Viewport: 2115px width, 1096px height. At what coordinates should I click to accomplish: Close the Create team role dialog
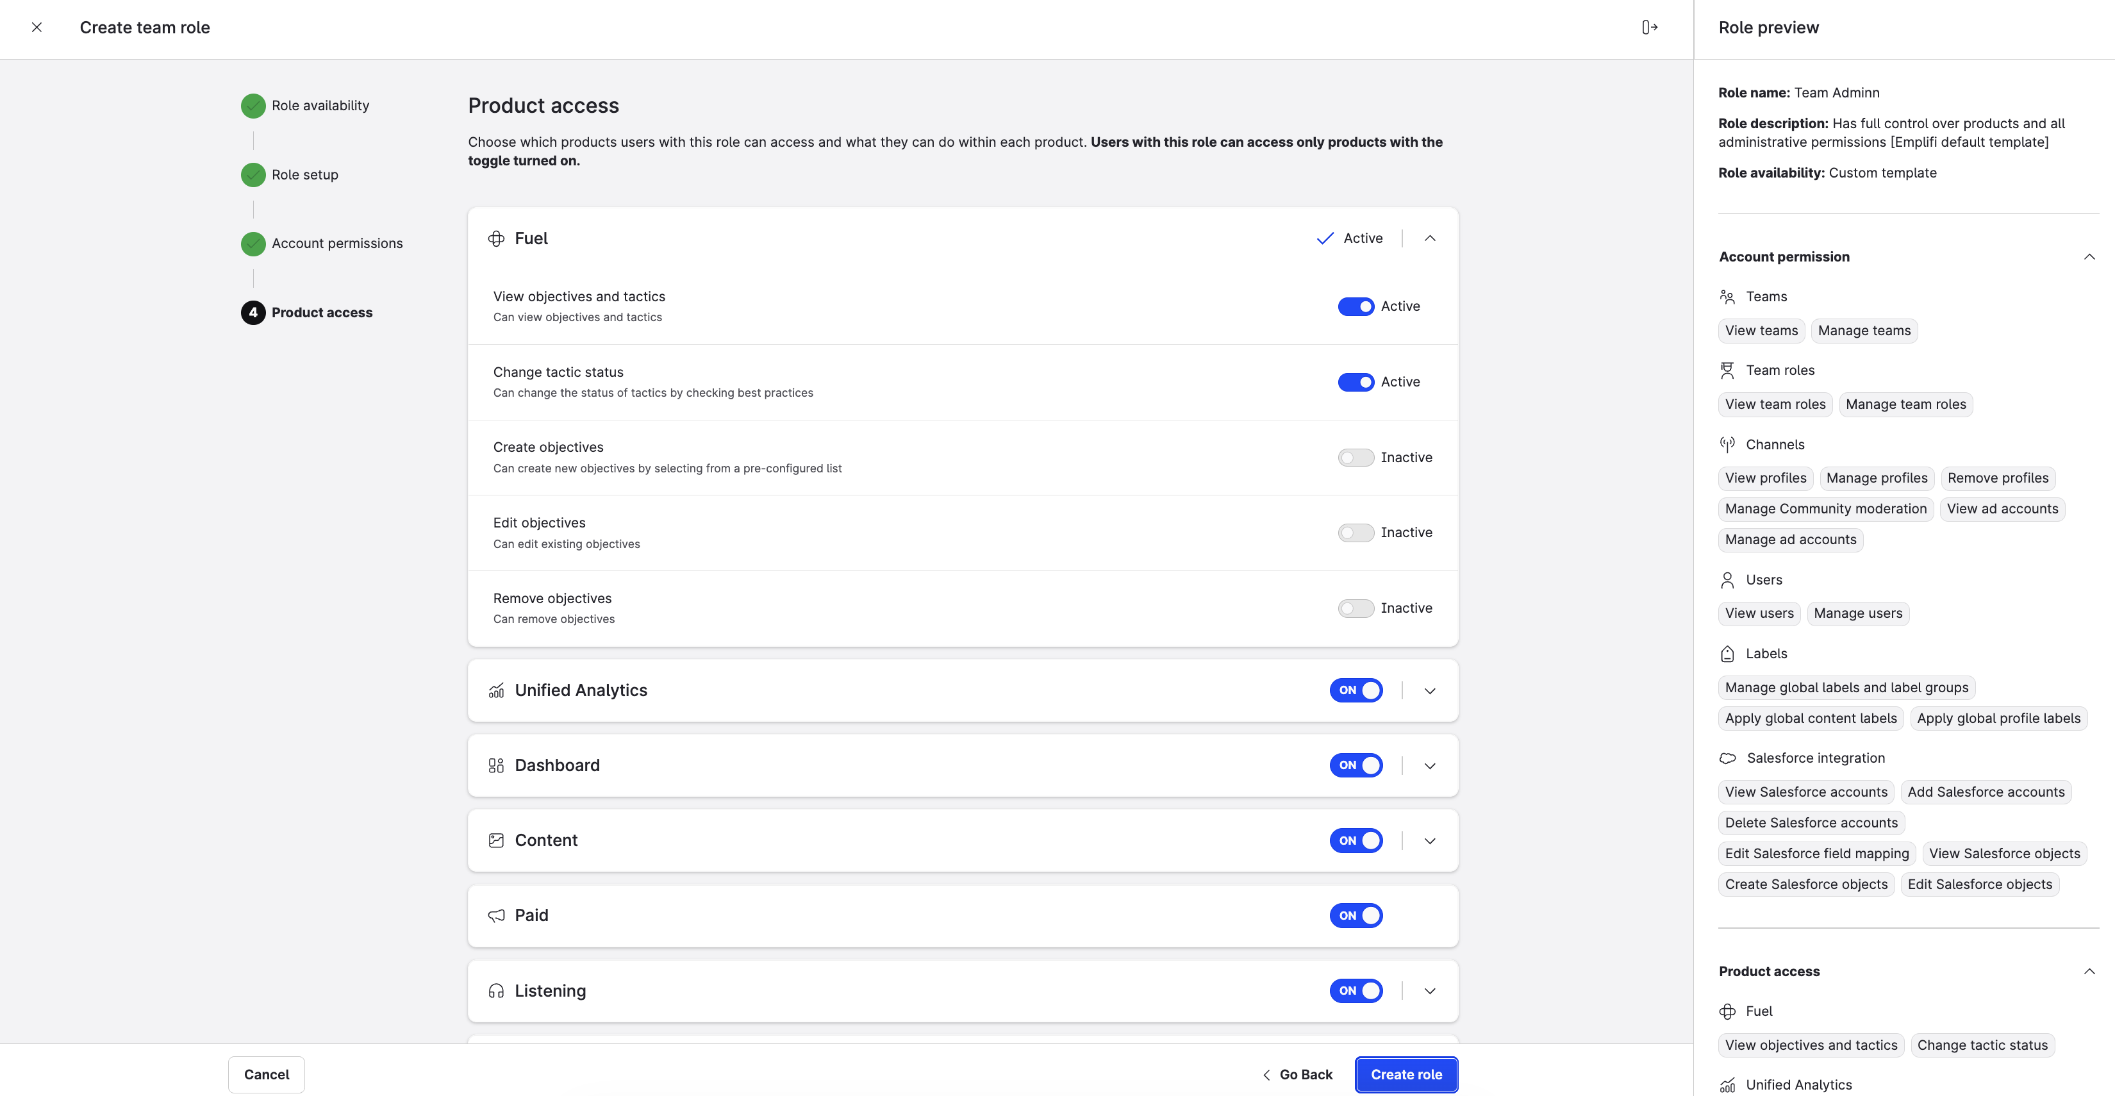[x=37, y=27]
